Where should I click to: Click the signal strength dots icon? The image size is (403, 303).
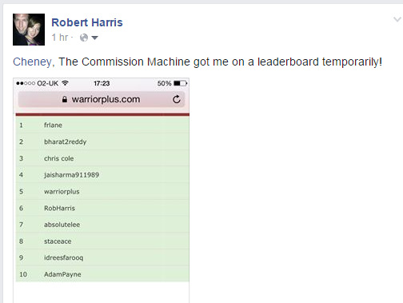[26, 83]
